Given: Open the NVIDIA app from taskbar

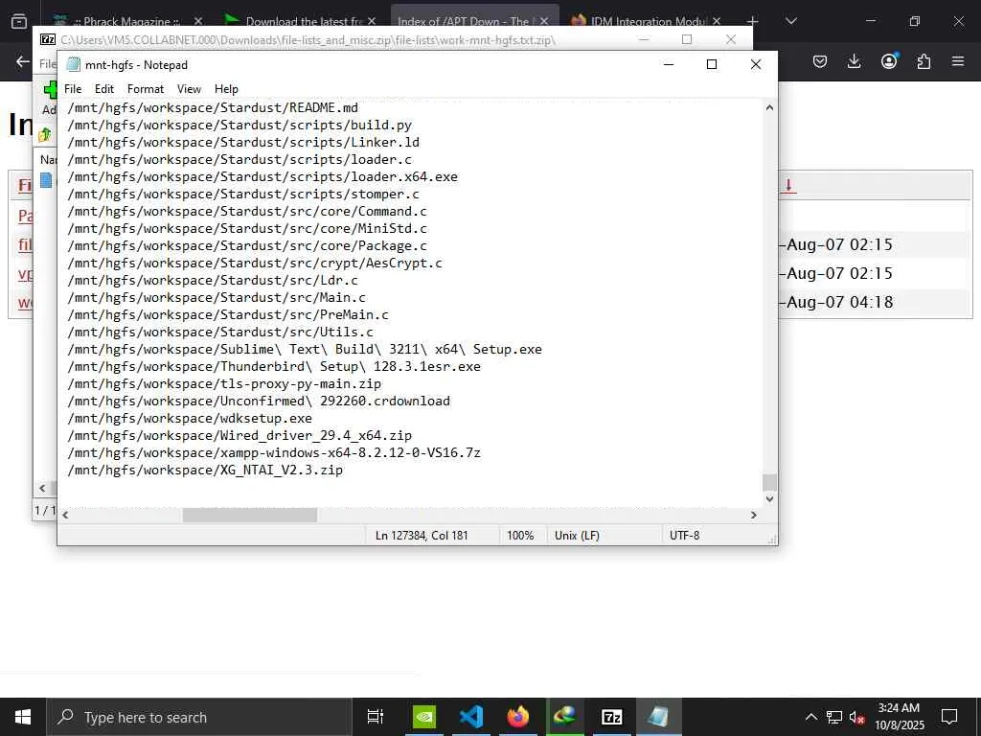Looking at the screenshot, I should tap(424, 717).
